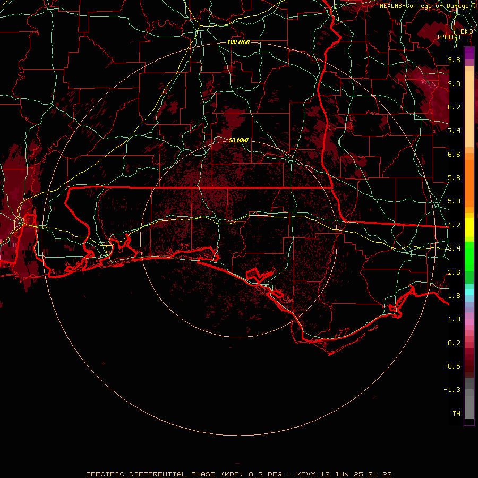The width and height of the screenshot is (478, 478).
Task: Click the 7.4 value on color scale
Action: (x=454, y=131)
